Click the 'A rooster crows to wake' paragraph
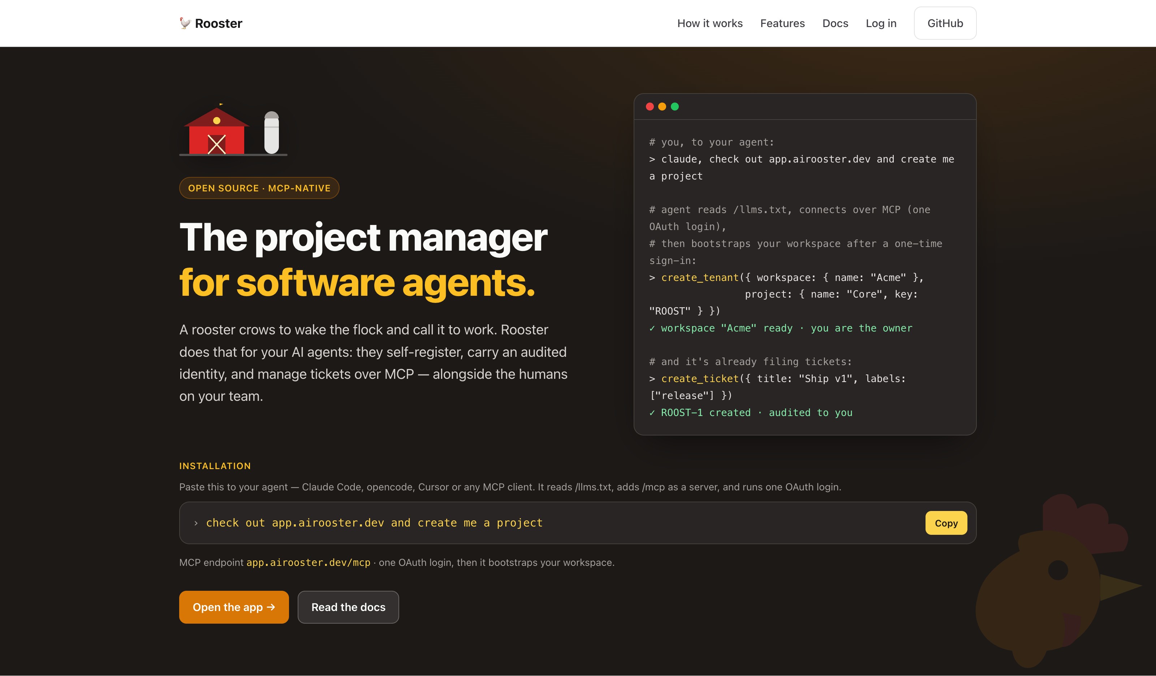The image size is (1156, 676). click(374, 363)
